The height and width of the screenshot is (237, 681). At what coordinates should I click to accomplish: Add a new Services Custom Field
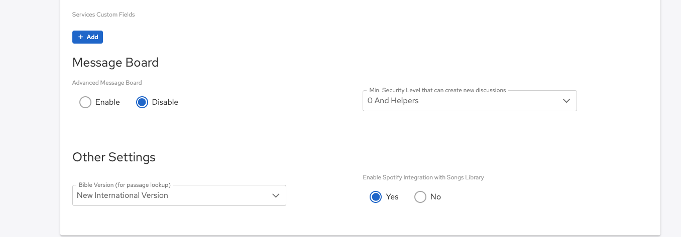coord(88,37)
